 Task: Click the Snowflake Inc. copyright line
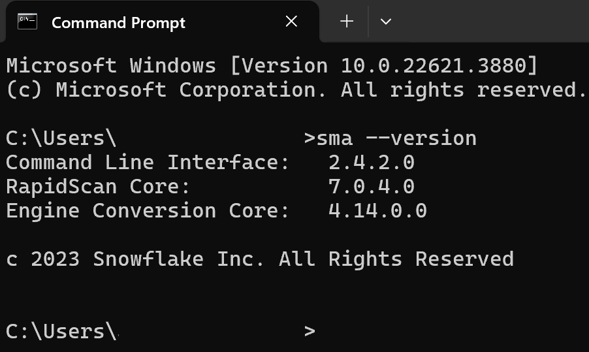click(259, 259)
